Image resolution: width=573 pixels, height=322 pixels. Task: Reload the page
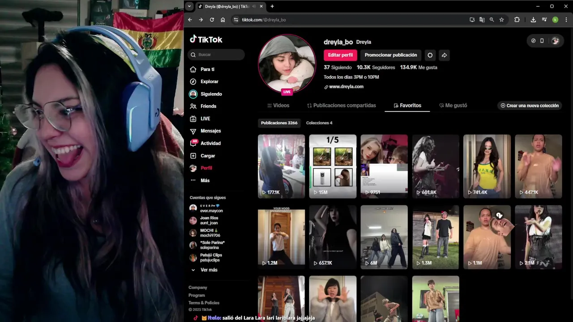[212, 20]
